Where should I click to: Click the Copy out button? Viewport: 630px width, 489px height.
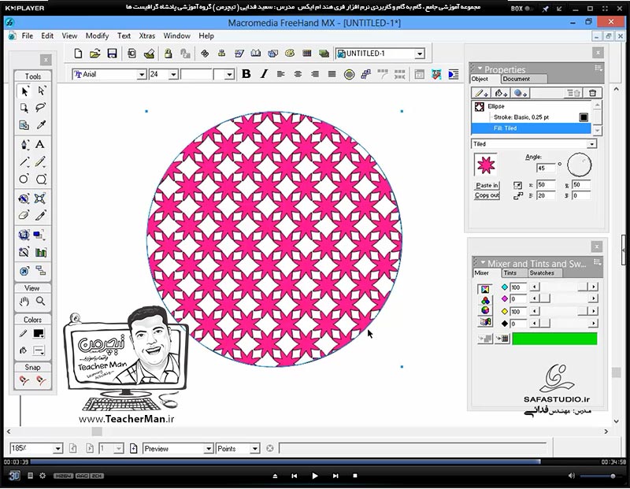(487, 196)
